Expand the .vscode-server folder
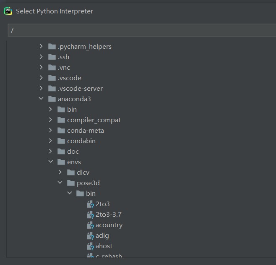Screen dimensions: 276x265 41,88
